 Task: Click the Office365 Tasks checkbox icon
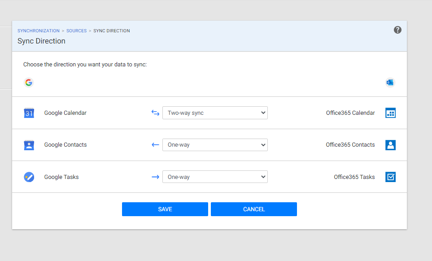click(x=390, y=177)
